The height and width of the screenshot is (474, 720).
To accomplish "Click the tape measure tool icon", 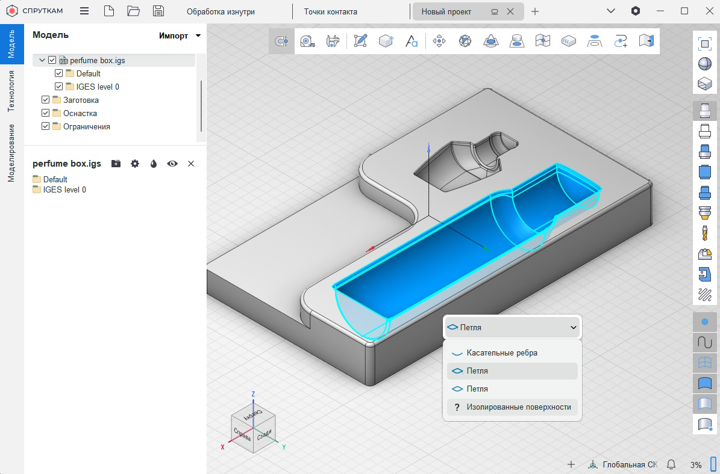I will [x=307, y=41].
